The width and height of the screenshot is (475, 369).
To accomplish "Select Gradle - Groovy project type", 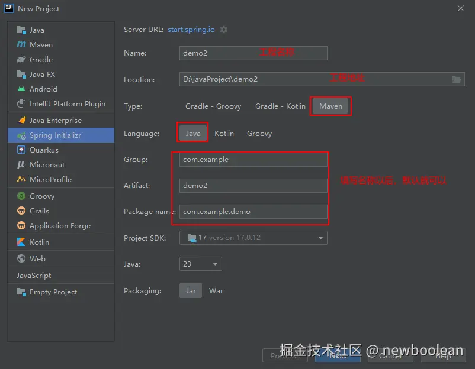I will point(213,106).
